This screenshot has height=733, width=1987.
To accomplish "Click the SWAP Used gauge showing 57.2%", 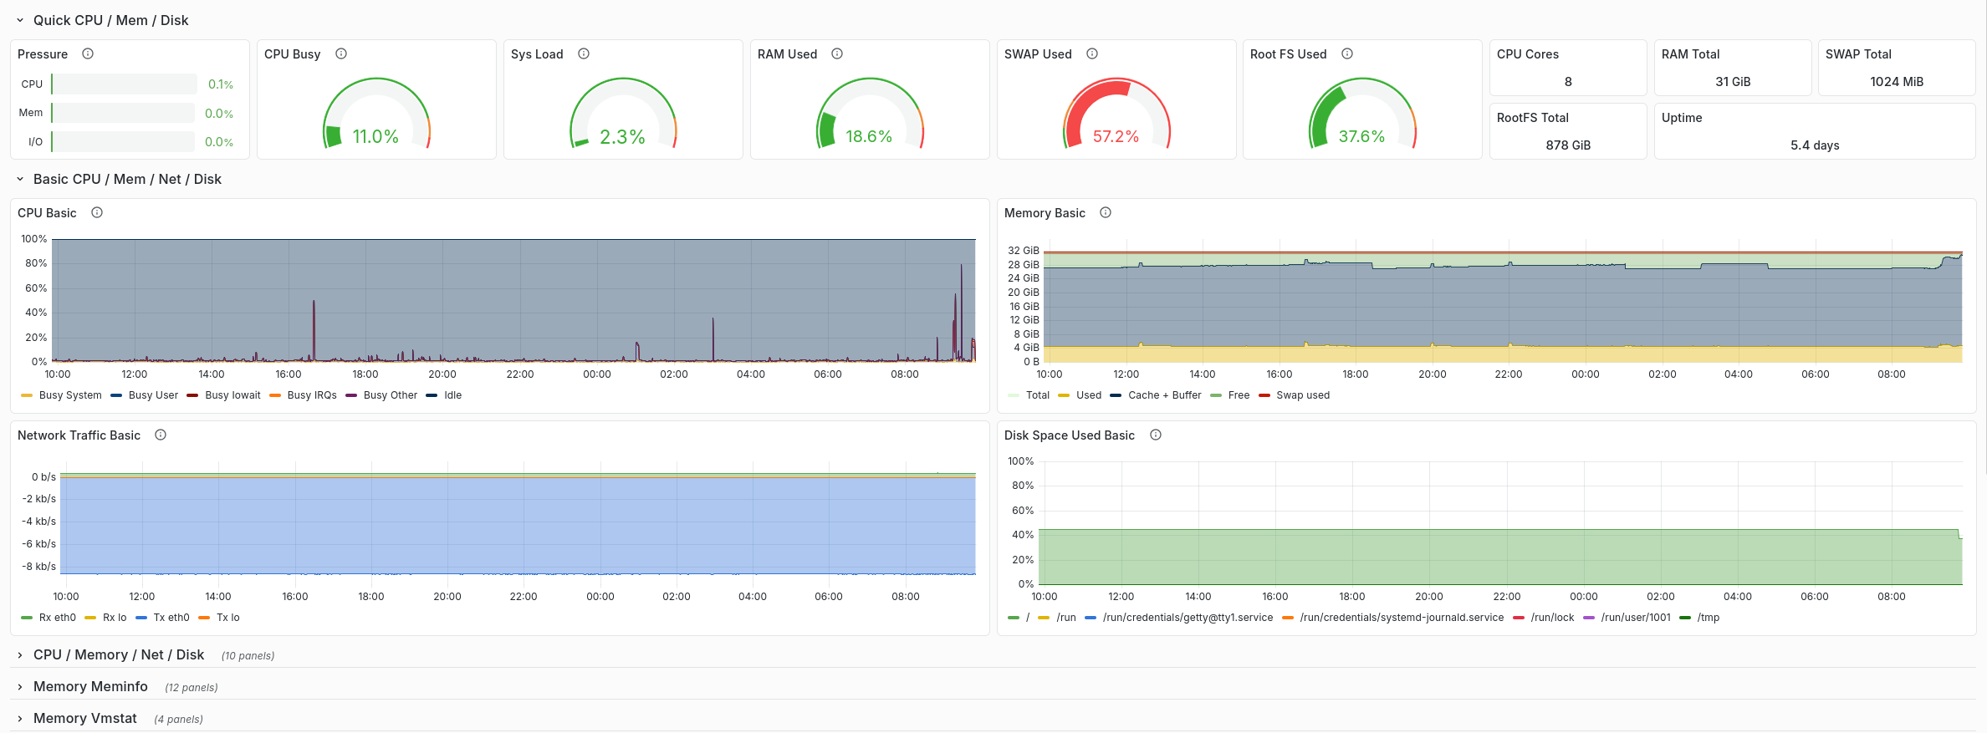I will tap(1116, 117).
